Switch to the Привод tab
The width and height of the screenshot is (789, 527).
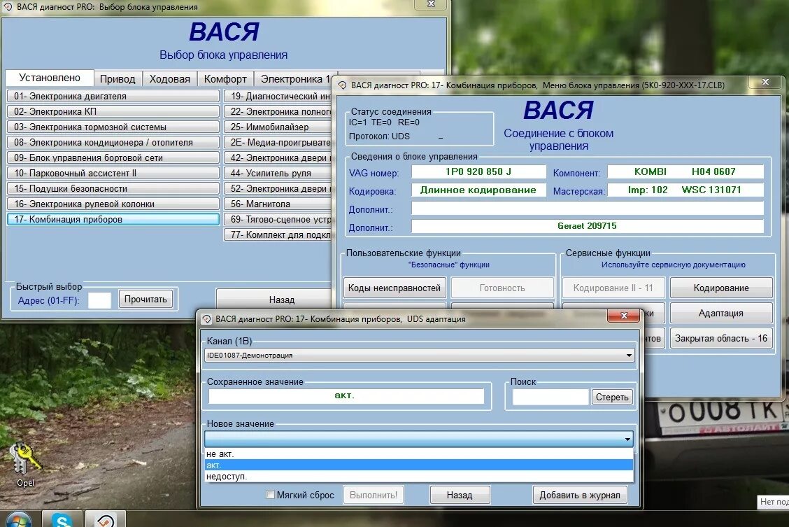pos(118,79)
